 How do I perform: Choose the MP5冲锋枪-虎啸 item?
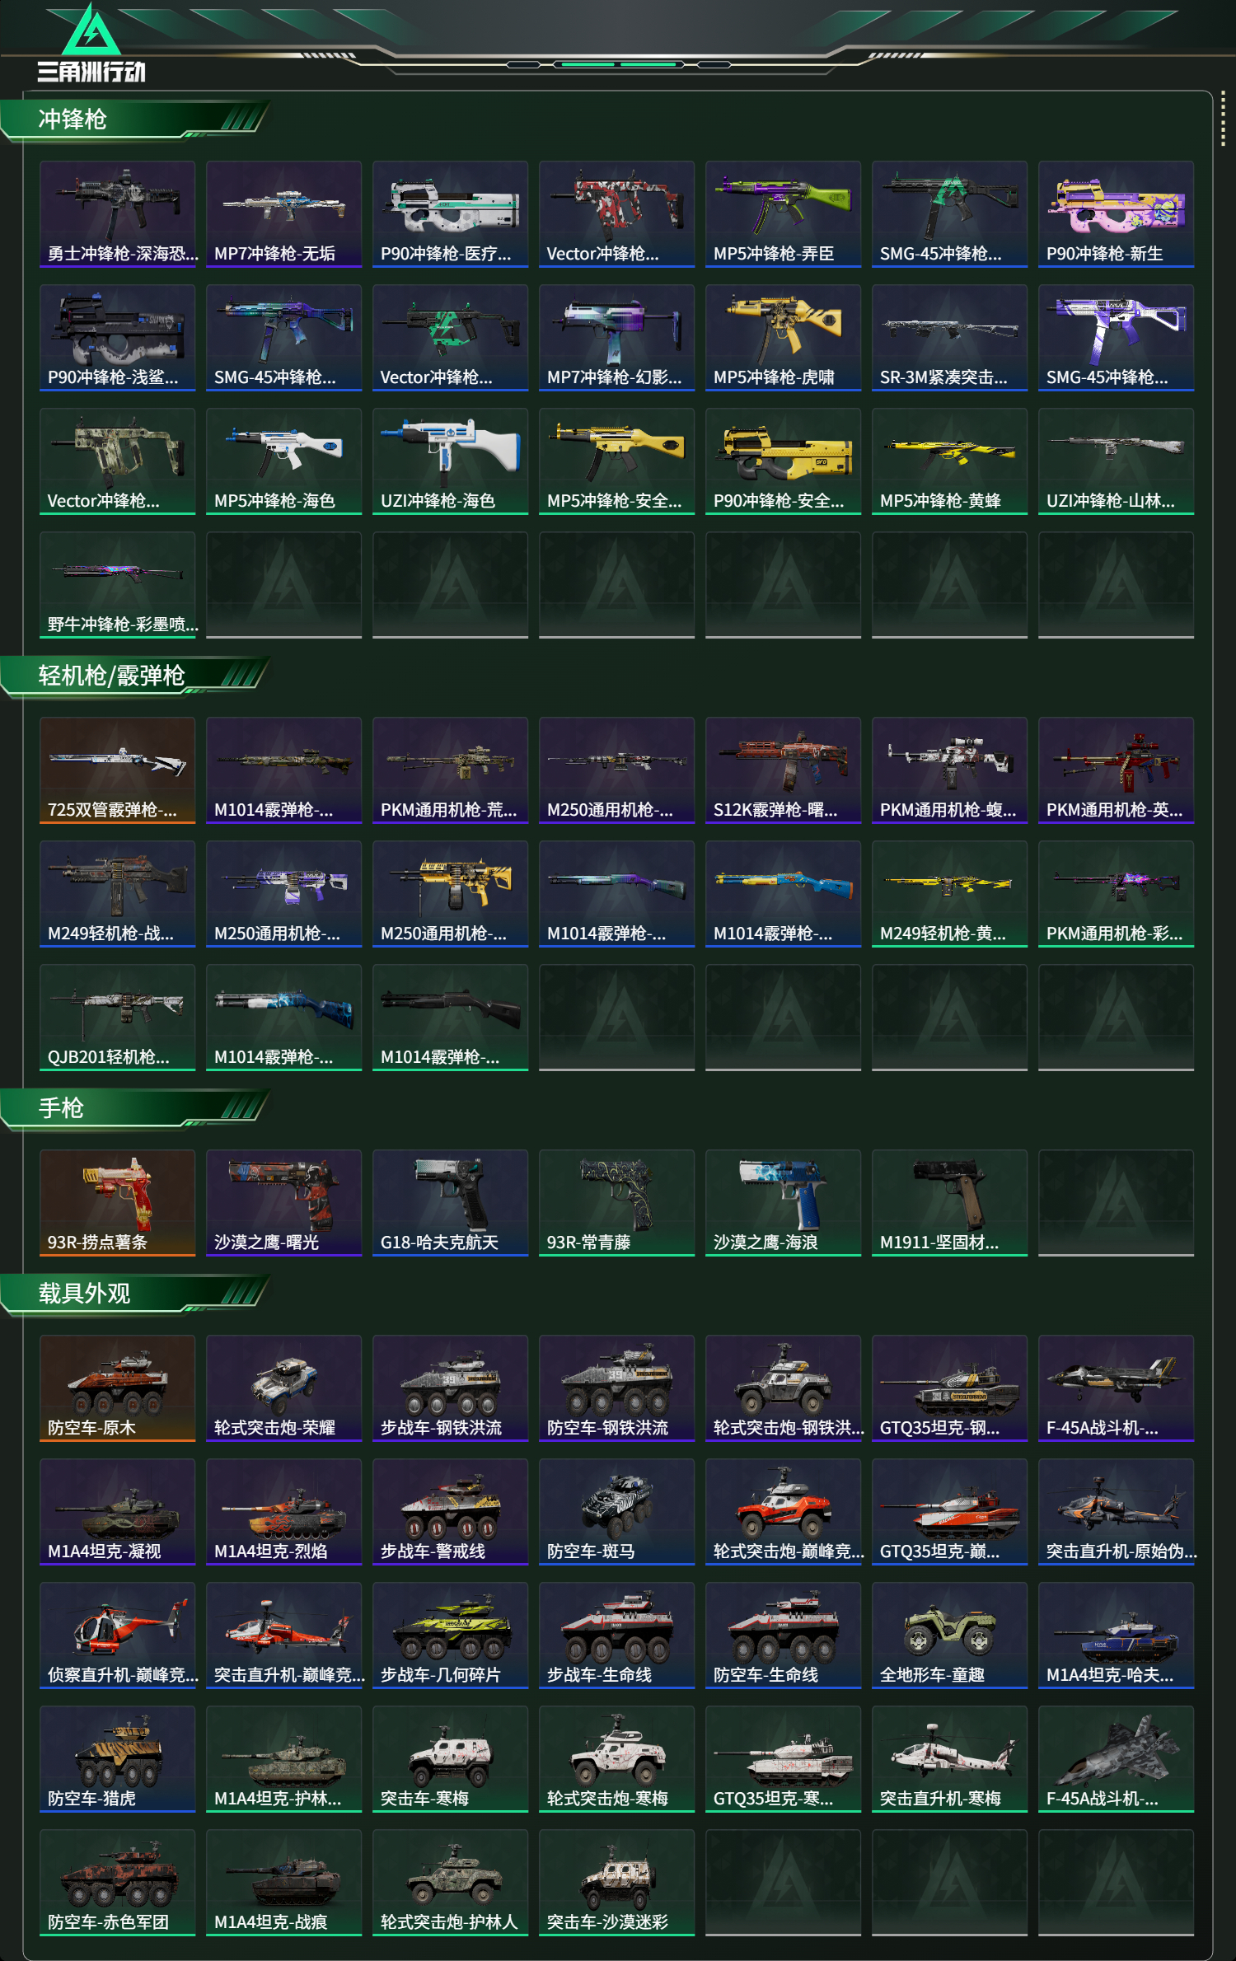tap(783, 338)
